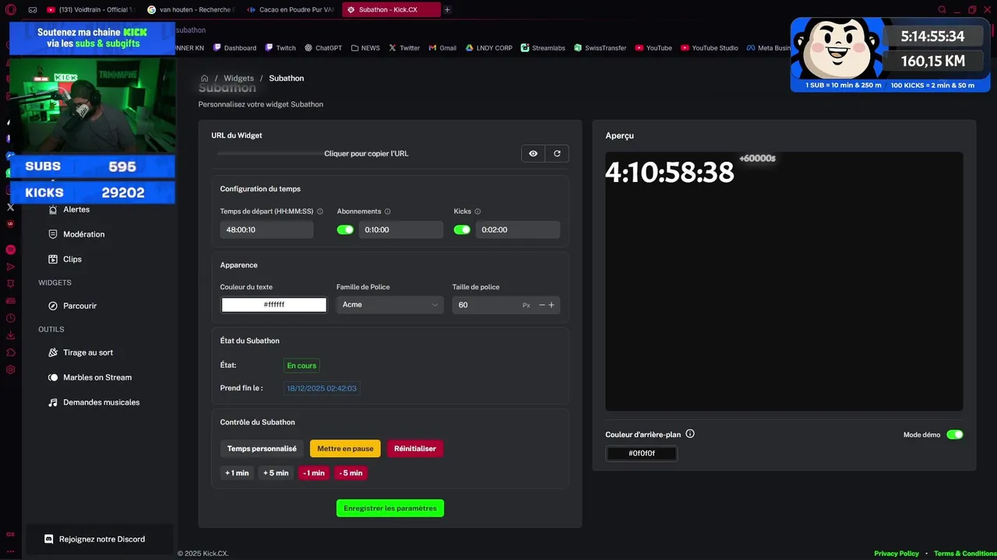The width and height of the screenshot is (997, 560).
Task: Click Cliquer pour copier l'URL
Action: click(x=366, y=154)
